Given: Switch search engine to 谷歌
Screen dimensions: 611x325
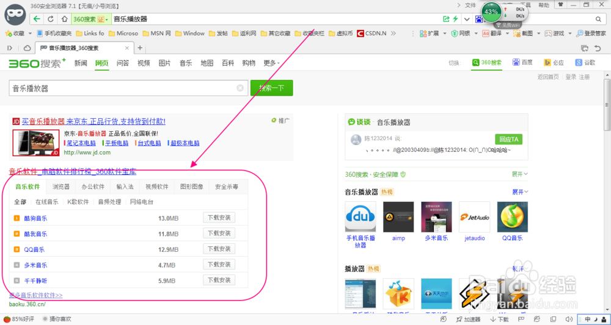Looking at the screenshot, I should (585, 63).
